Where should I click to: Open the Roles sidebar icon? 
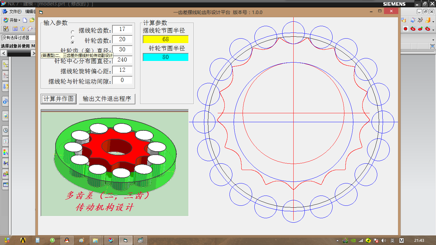(5, 174)
